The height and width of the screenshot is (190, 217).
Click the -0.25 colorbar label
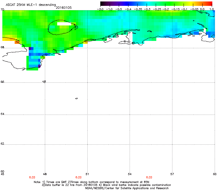157,9
